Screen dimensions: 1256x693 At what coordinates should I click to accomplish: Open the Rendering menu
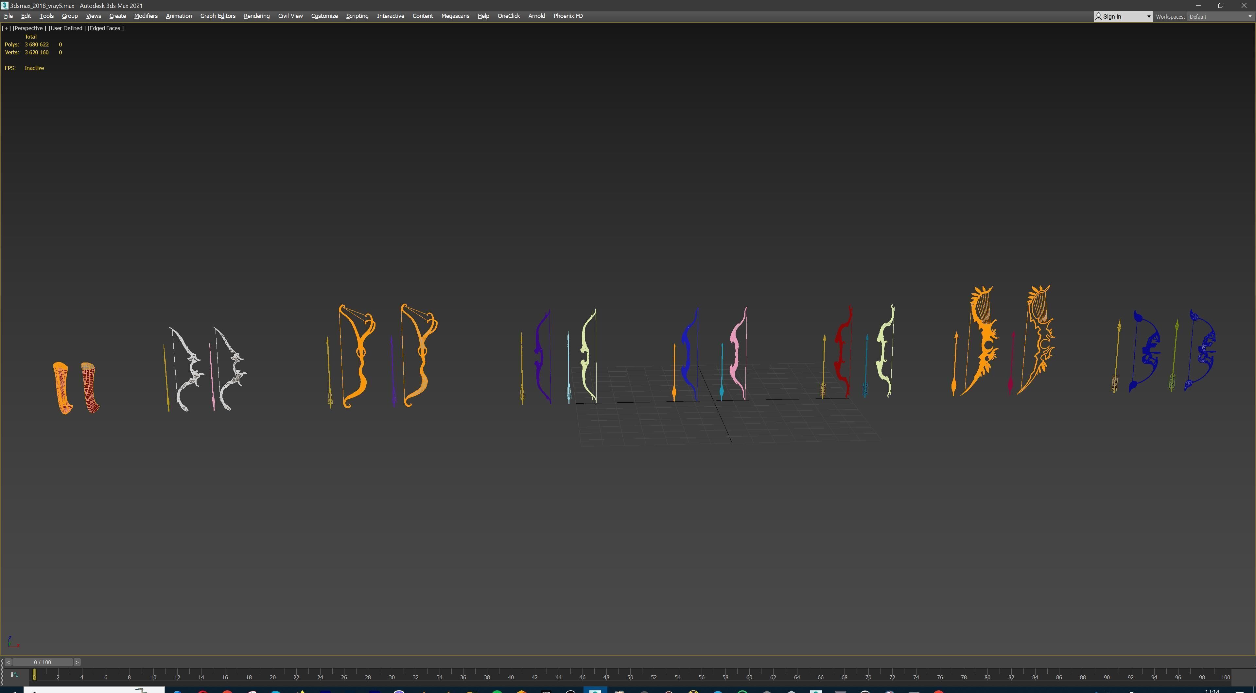(256, 16)
